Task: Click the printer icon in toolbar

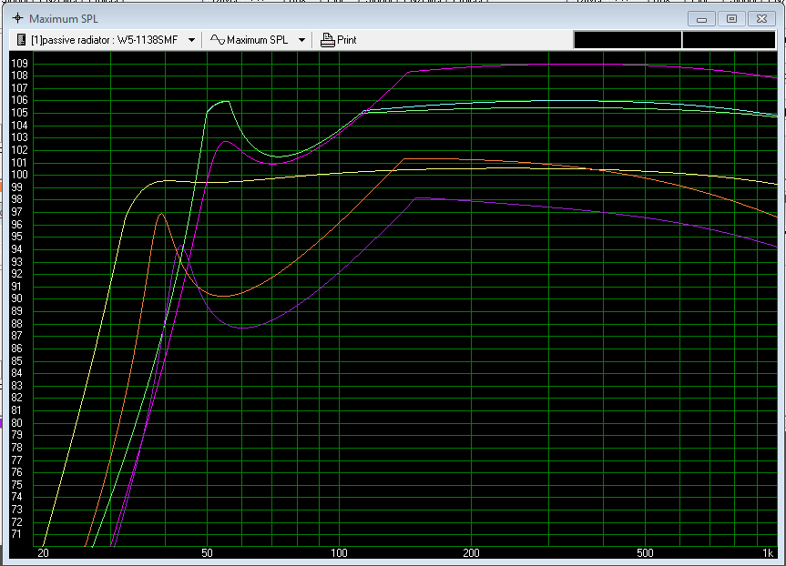Action: click(327, 39)
